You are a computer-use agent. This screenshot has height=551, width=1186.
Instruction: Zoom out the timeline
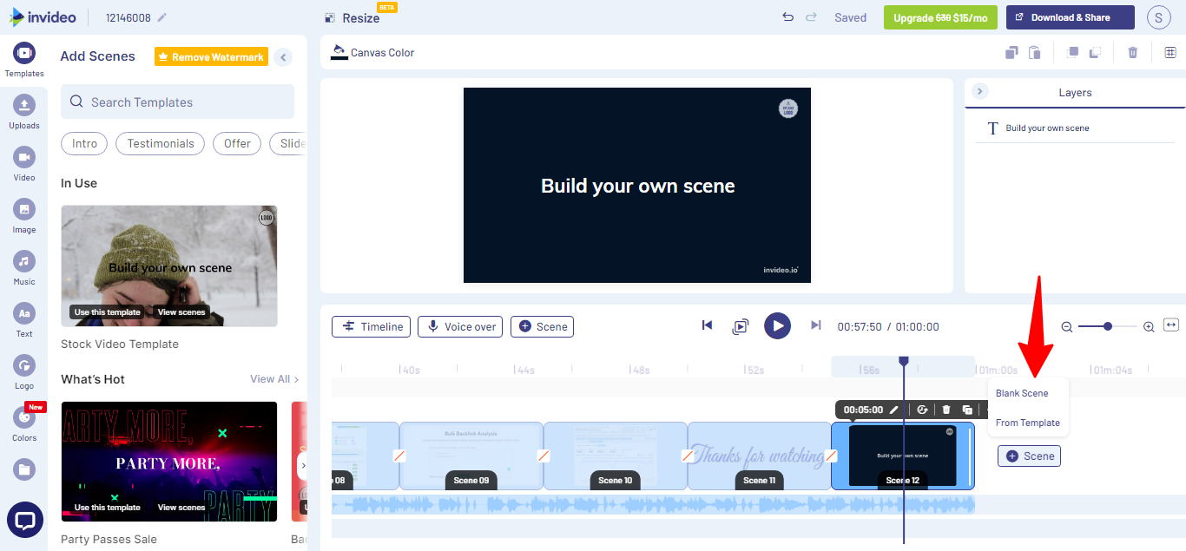[x=1067, y=327]
